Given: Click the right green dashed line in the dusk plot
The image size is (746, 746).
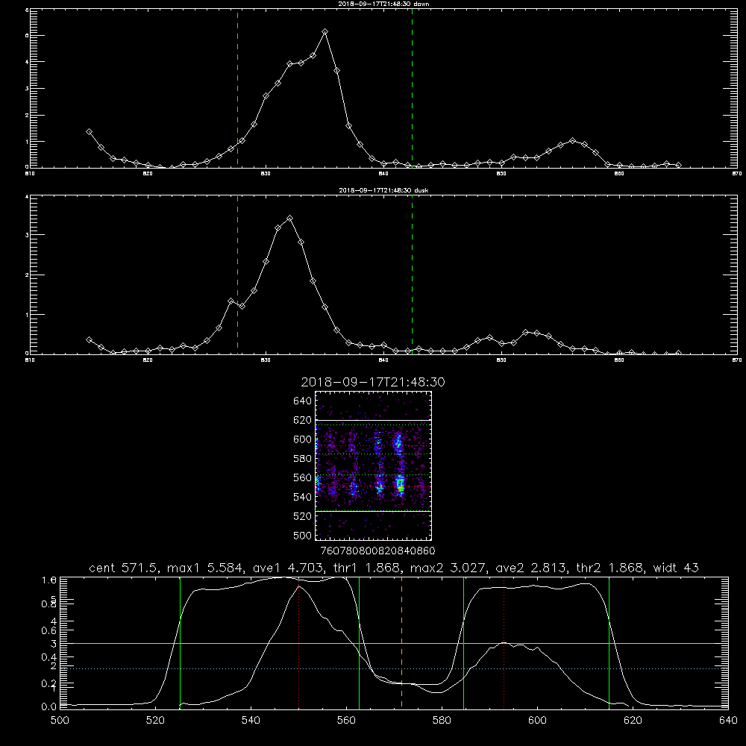Looking at the screenshot, I should tap(412, 275).
